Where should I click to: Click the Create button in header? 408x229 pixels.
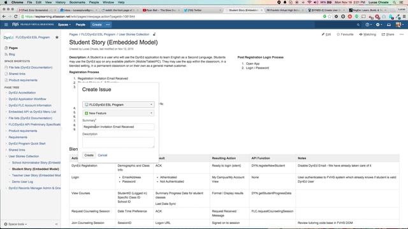click(x=97, y=25)
